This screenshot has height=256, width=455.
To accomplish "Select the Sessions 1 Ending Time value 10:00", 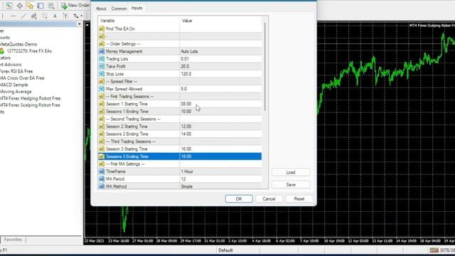I will tap(220, 112).
